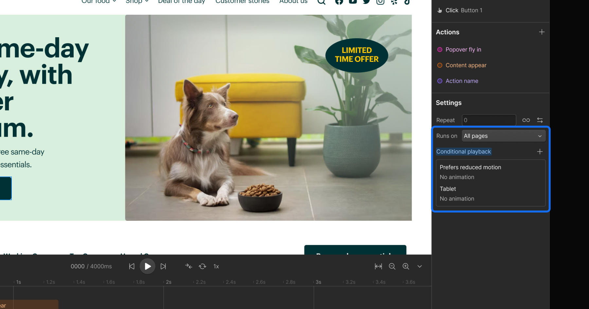The width and height of the screenshot is (589, 309).
Task: Click the orange Content appear color dot
Action: [440, 65]
